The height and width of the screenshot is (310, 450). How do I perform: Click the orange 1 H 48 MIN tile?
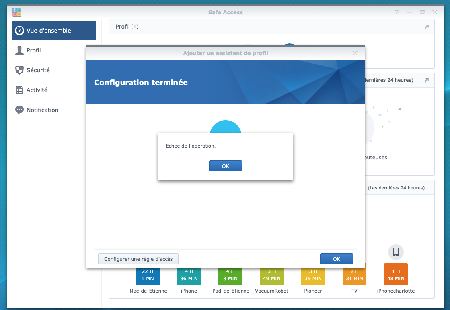(x=396, y=274)
